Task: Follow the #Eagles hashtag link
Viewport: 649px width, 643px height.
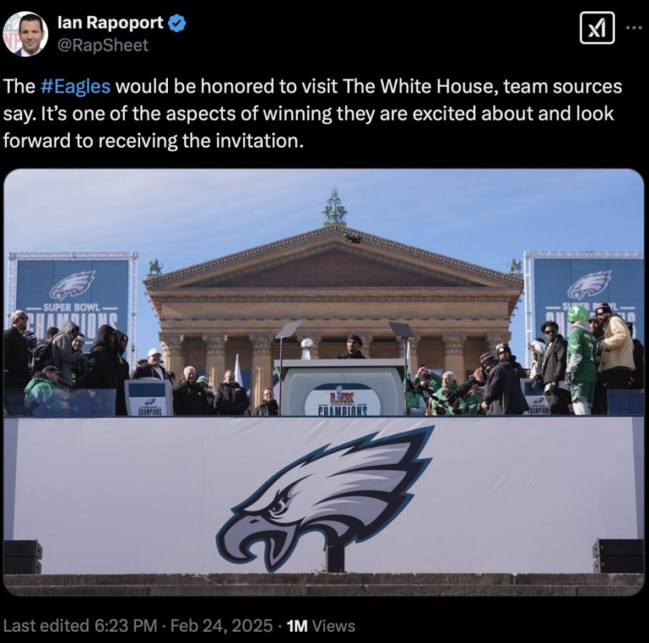Action: (x=76, y=86)
